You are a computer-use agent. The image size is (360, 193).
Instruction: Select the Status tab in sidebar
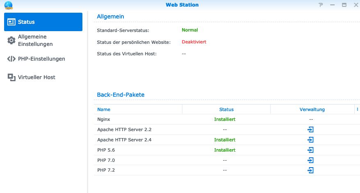point(43,22)
